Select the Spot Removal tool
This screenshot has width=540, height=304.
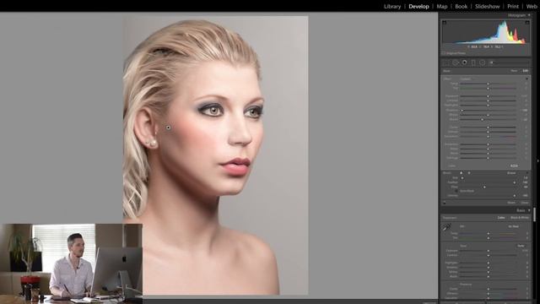click(x=456, y=62)
